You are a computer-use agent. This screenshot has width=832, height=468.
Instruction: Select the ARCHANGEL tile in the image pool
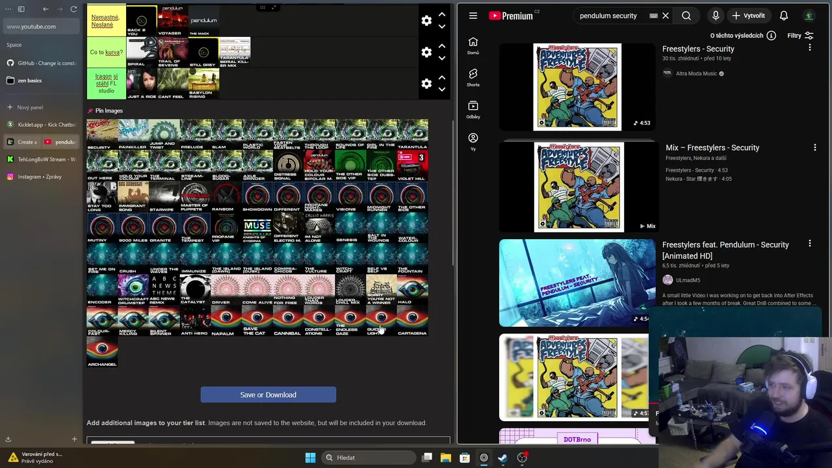click(x=102, y=352)
